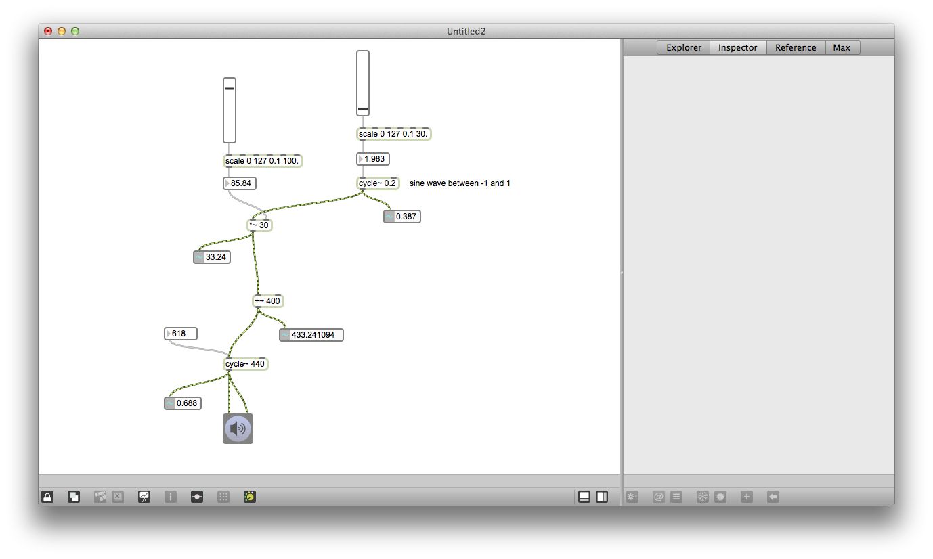This screenshot has height=559, width=933.
Task: Open the Reference tab
Action: click(x=796, y=47)
